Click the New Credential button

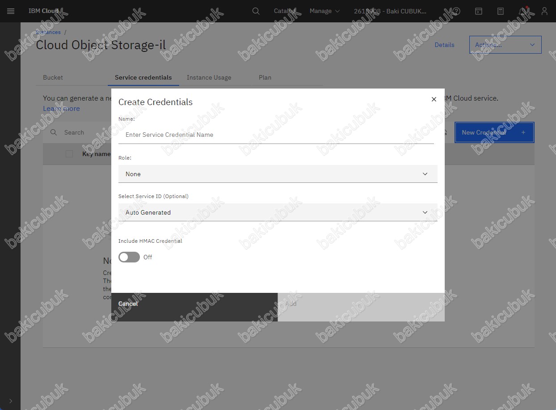[494, 132]
